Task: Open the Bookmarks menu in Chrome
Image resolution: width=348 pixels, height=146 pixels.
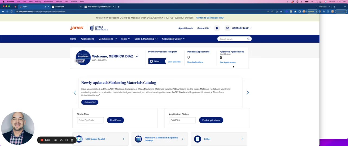Action: [x=49, y=2]
